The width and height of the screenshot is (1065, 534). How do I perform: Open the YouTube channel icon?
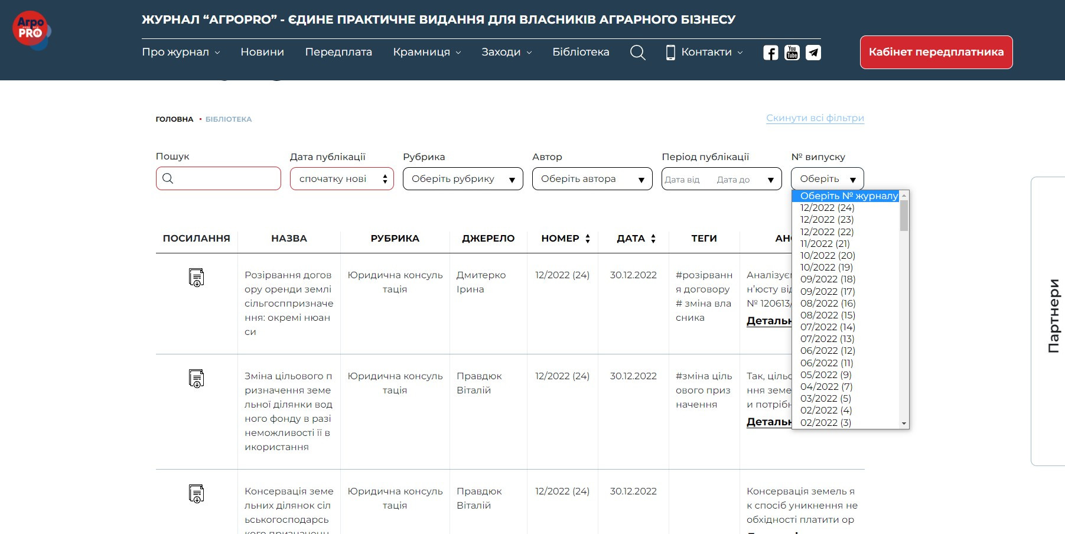(792, 53)
